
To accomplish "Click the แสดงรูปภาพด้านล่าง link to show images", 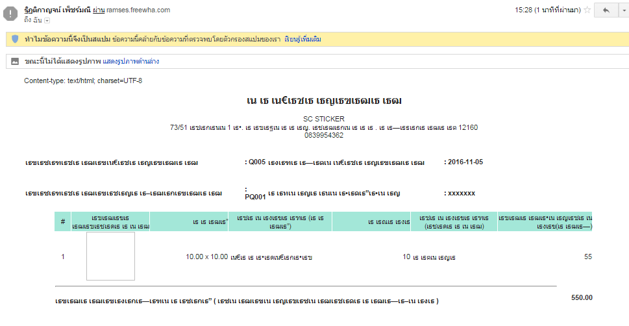I will click(x=130, y=62).
